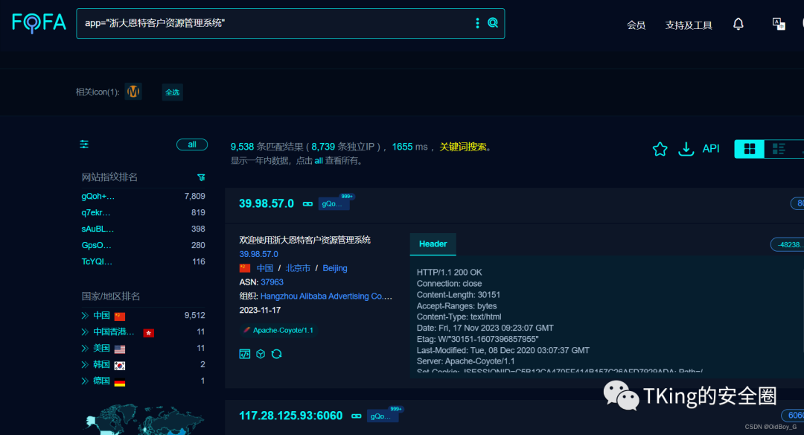Click the Apache-Coyote/1.1 product tag
Image resolution: width=804 pixels, height=435 pixels.
278,331
